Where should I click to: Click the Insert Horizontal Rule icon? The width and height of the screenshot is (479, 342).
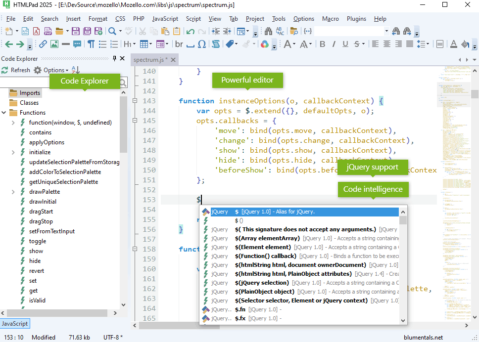(66, 43)
